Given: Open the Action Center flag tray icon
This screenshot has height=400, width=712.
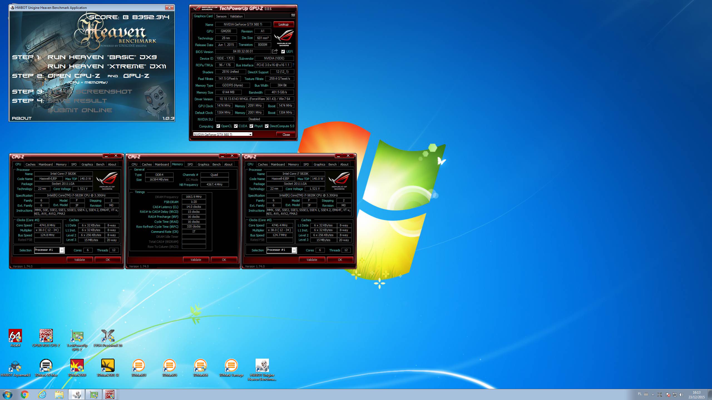Looking at the screenshot, I should 668,395.
